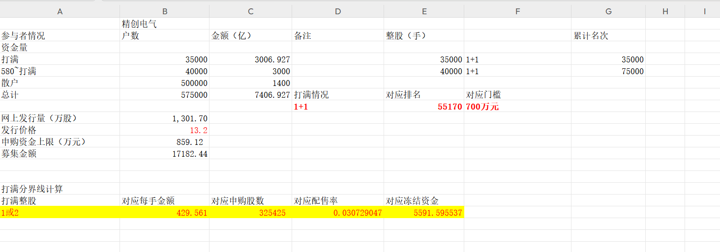Click the highlighted 429.561 cell

[164, 212]
